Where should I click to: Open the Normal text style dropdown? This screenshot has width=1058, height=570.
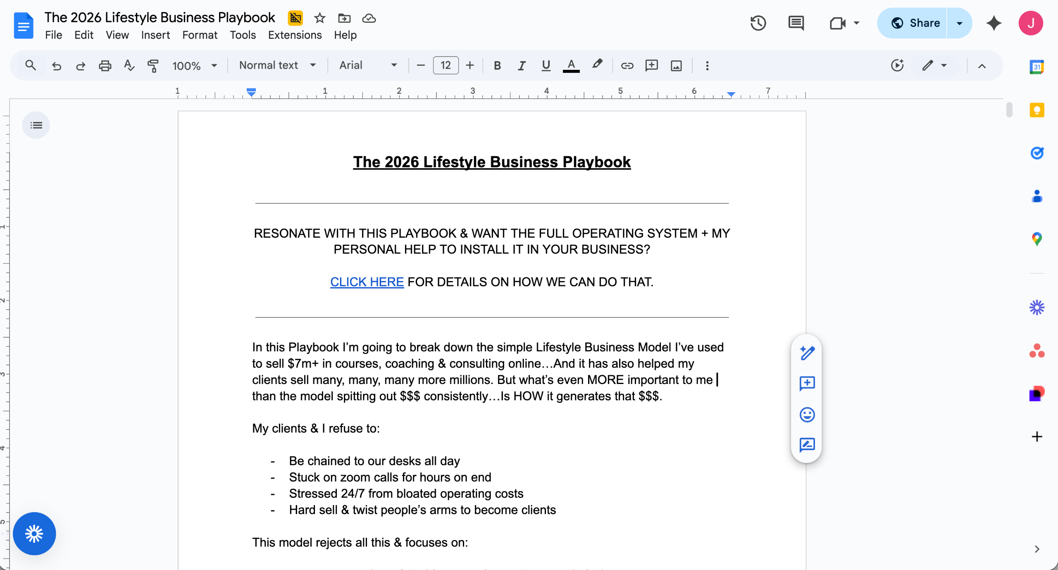(277, 65)
